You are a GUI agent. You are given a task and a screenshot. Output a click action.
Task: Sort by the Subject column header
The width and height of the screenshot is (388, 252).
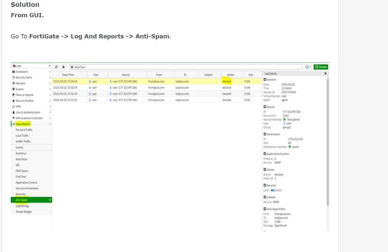click(210, 75)
